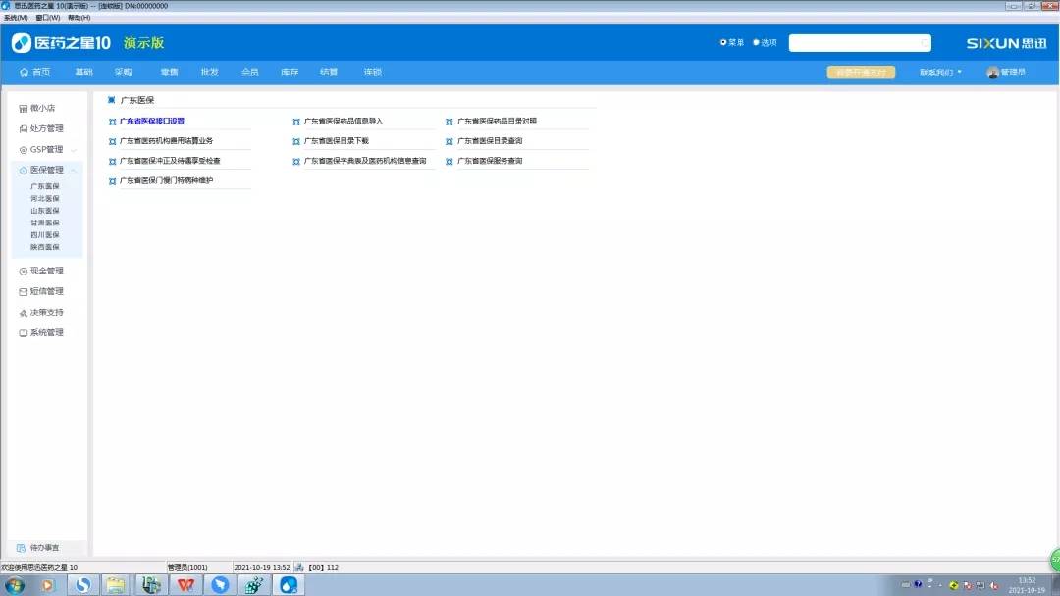This screenshot has height=596, width=1060.
Task: Click the search magnifier icon in the header
Action: [925, 43]
